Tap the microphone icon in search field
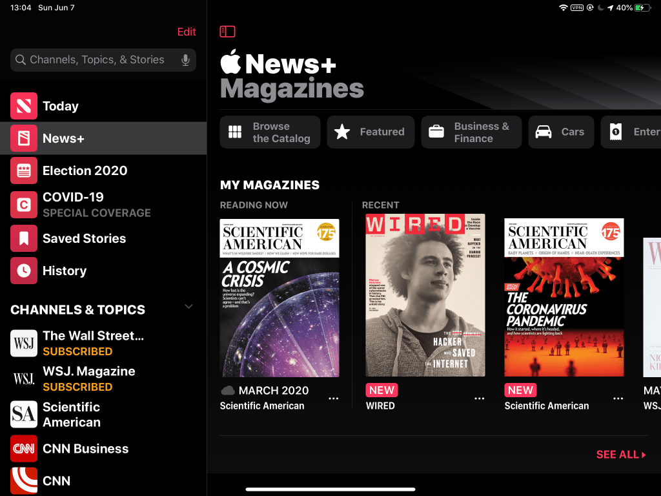The image size is (661, 496). pyautogui.click(x=185, y=60)
